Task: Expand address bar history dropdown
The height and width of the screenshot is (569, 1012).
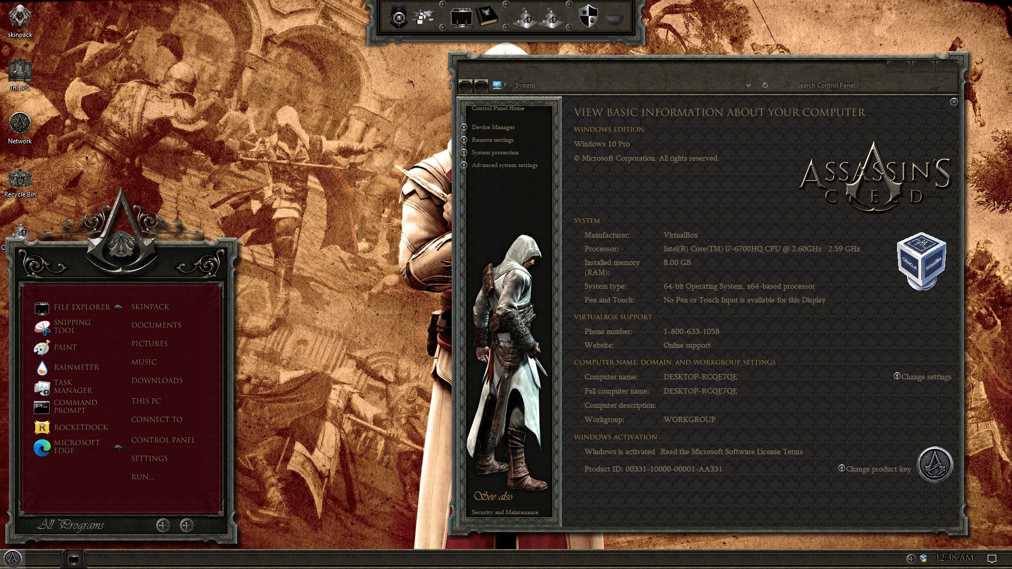Action: pos(748,85)
